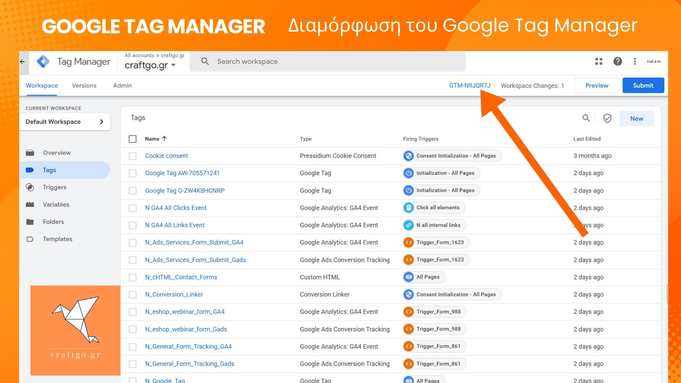Switch to the Versions tab

84,85
